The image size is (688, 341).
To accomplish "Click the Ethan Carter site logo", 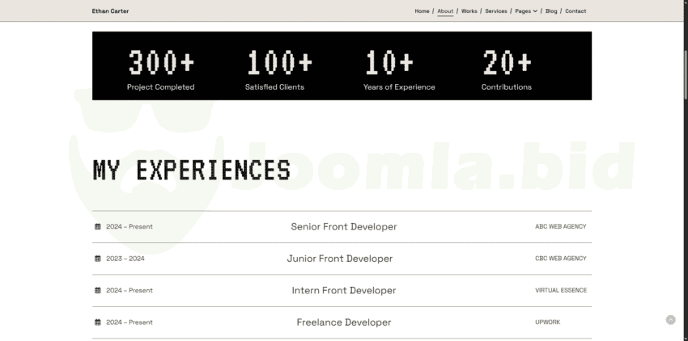I will click(110, 11).
